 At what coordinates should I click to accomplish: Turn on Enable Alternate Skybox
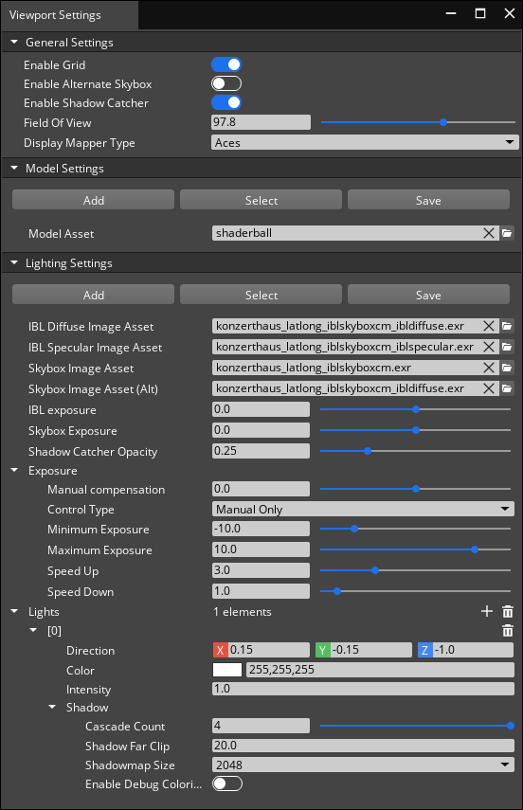pyautogui.click(x=226, y=83)
